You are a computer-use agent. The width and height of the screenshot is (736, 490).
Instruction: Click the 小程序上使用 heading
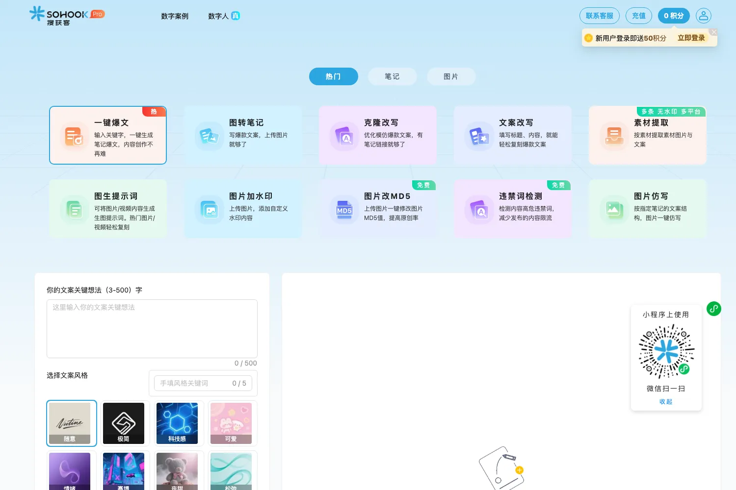pyautogui.click(x=666, y=315)
